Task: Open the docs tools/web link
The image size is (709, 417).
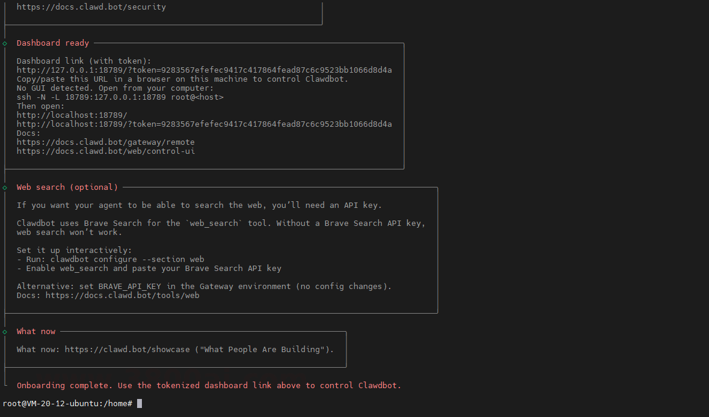Action: point(122,296)
